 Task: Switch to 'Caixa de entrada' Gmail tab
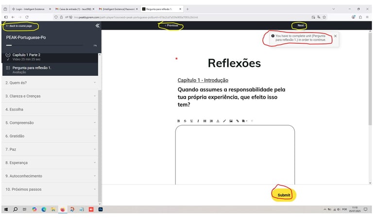pos(74,9)
